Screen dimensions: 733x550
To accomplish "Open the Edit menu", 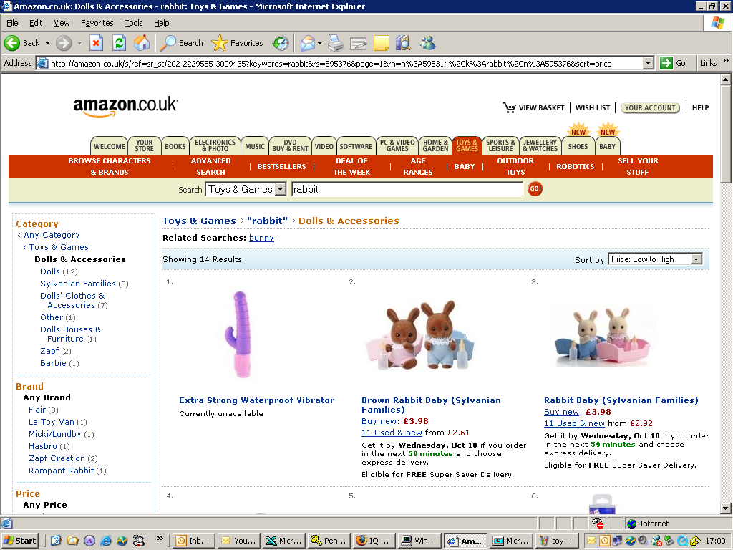I will point(36,23).
